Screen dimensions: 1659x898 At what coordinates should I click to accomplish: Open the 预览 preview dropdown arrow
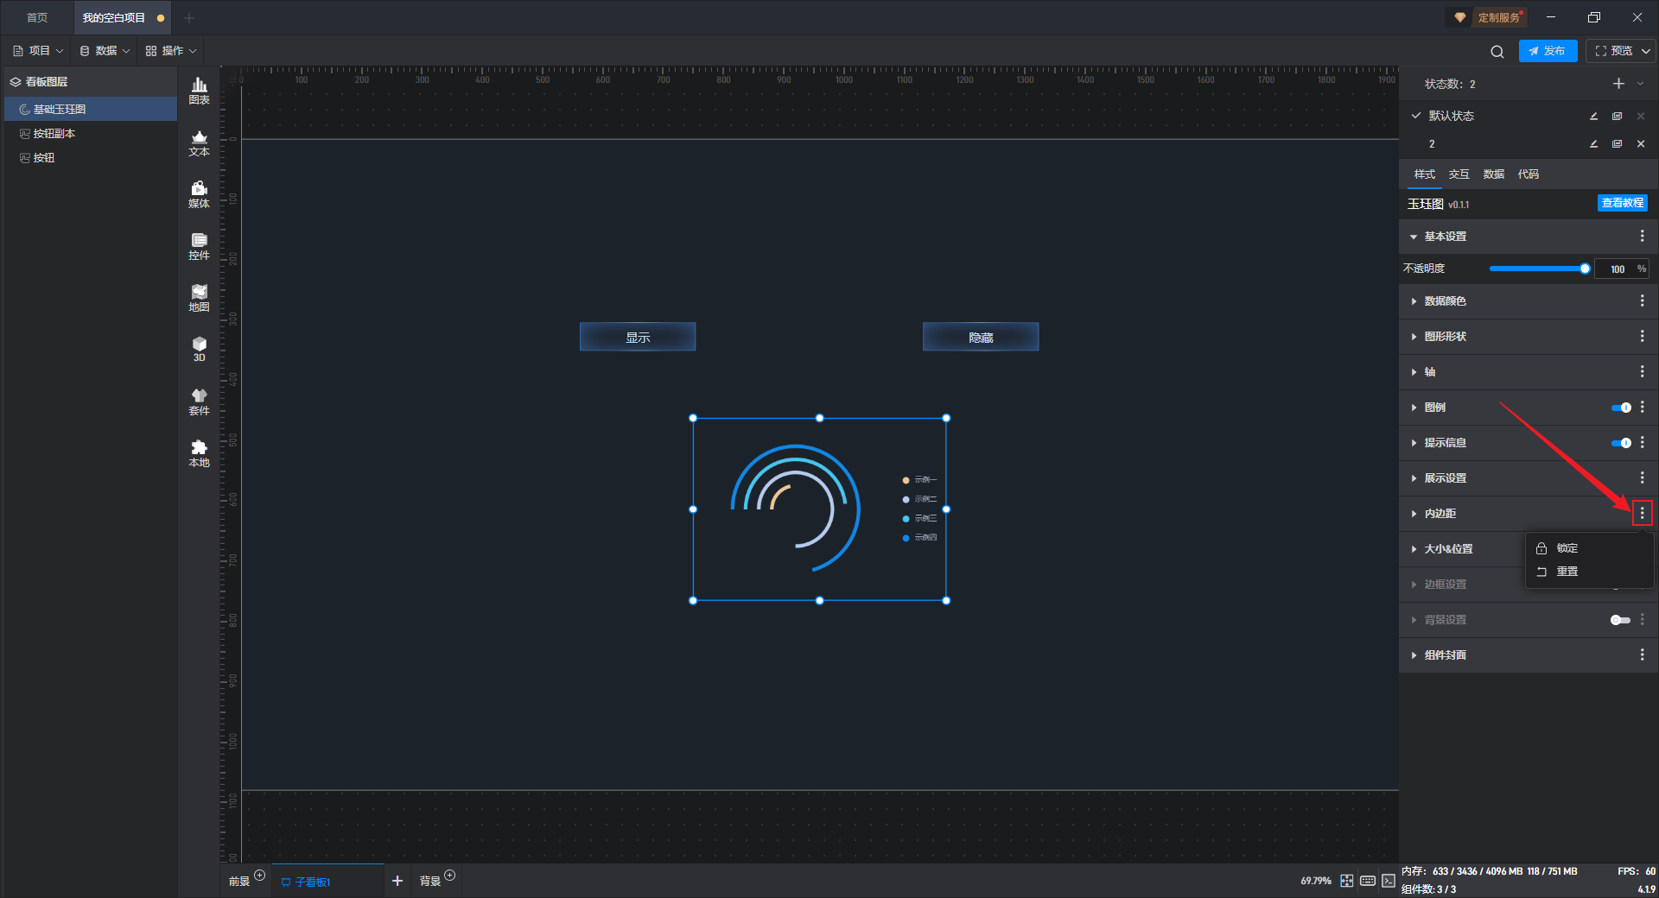pyautogui.click(x=1646, y=52)
